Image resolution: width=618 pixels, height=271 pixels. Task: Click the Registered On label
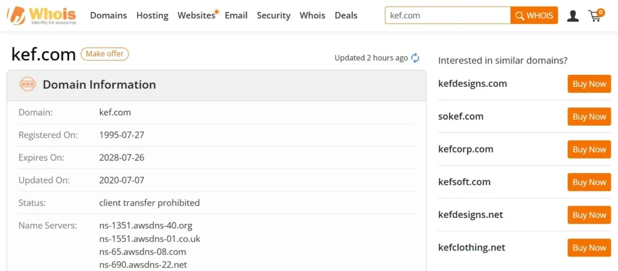(48, 135)
